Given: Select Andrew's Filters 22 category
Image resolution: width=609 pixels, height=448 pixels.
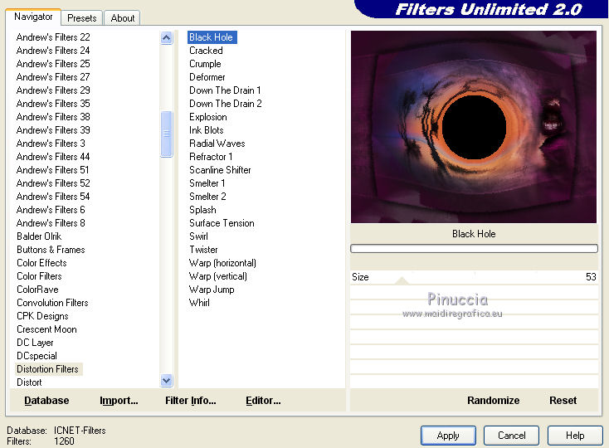Looking at the screenshot, I should pyautogui.click(x=53, y=37).
